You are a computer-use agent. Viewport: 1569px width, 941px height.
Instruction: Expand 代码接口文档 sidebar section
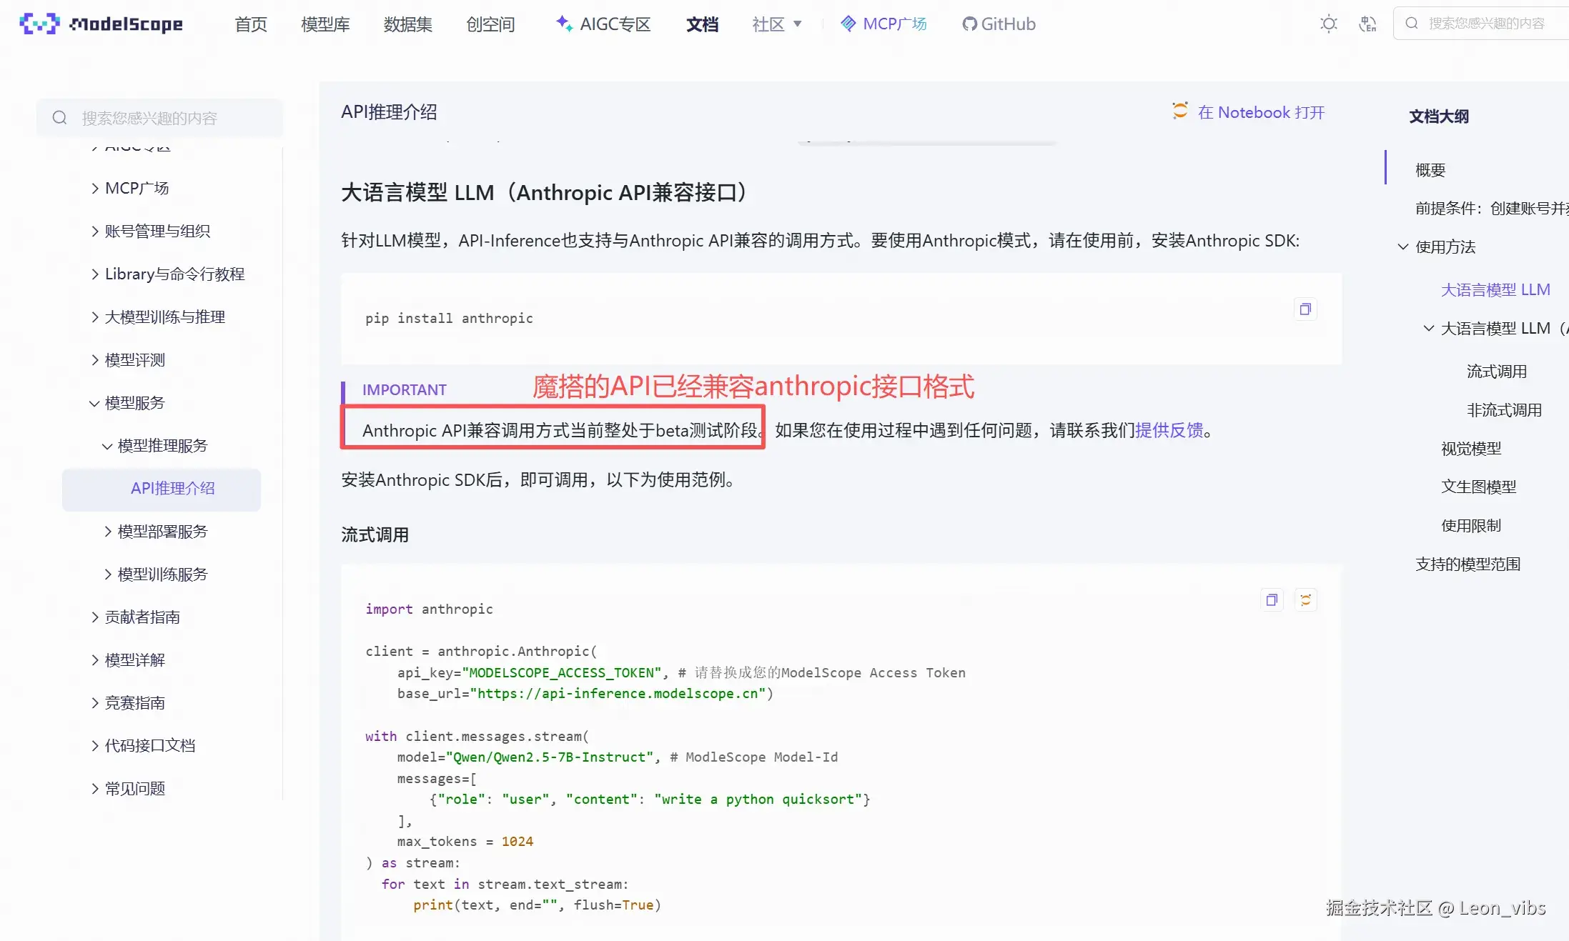(143, 745)
